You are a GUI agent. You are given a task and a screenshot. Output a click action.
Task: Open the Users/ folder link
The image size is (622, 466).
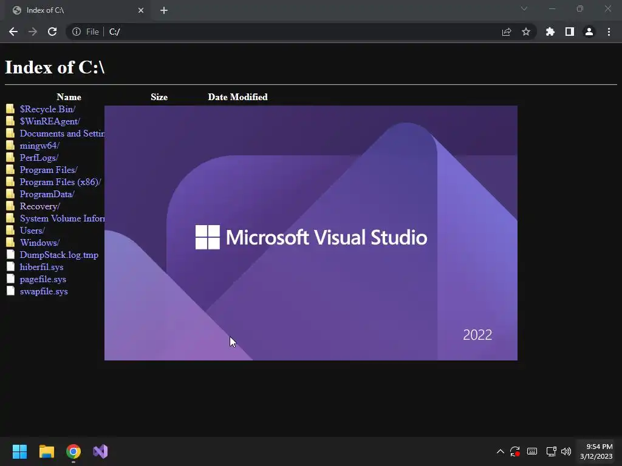[x=33, y=231]
